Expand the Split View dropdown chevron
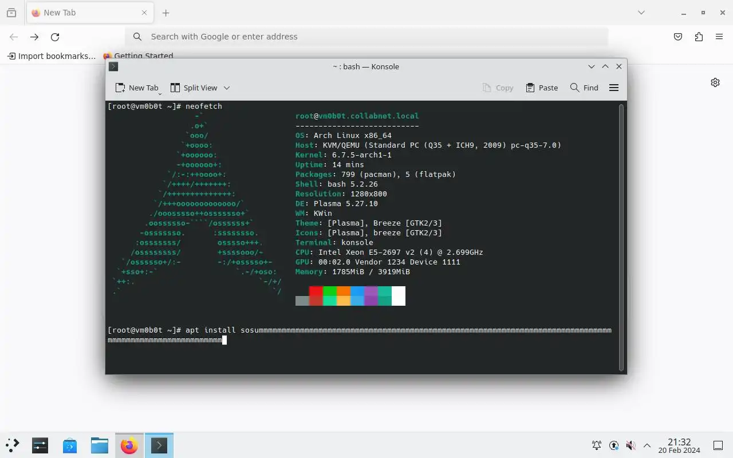This screenshot has height=458, width=733. click(x=227, y=88)
